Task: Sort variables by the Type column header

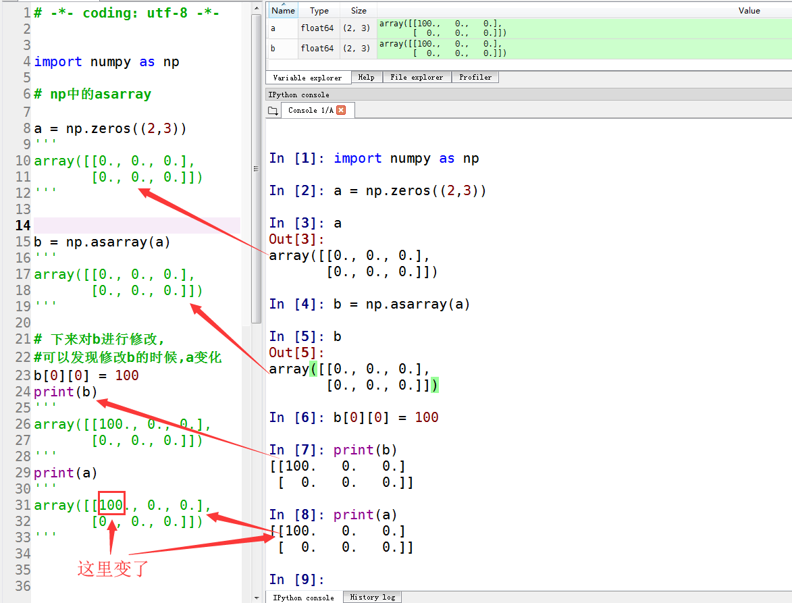Action: pyautogui.click(x=319, y=10)
